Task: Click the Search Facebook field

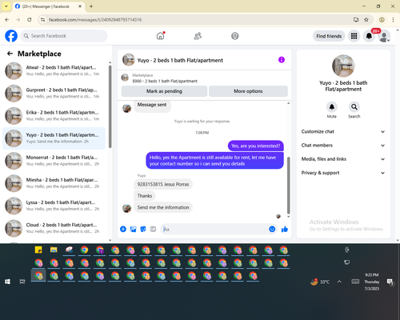Action: click(x=64, y=36)
